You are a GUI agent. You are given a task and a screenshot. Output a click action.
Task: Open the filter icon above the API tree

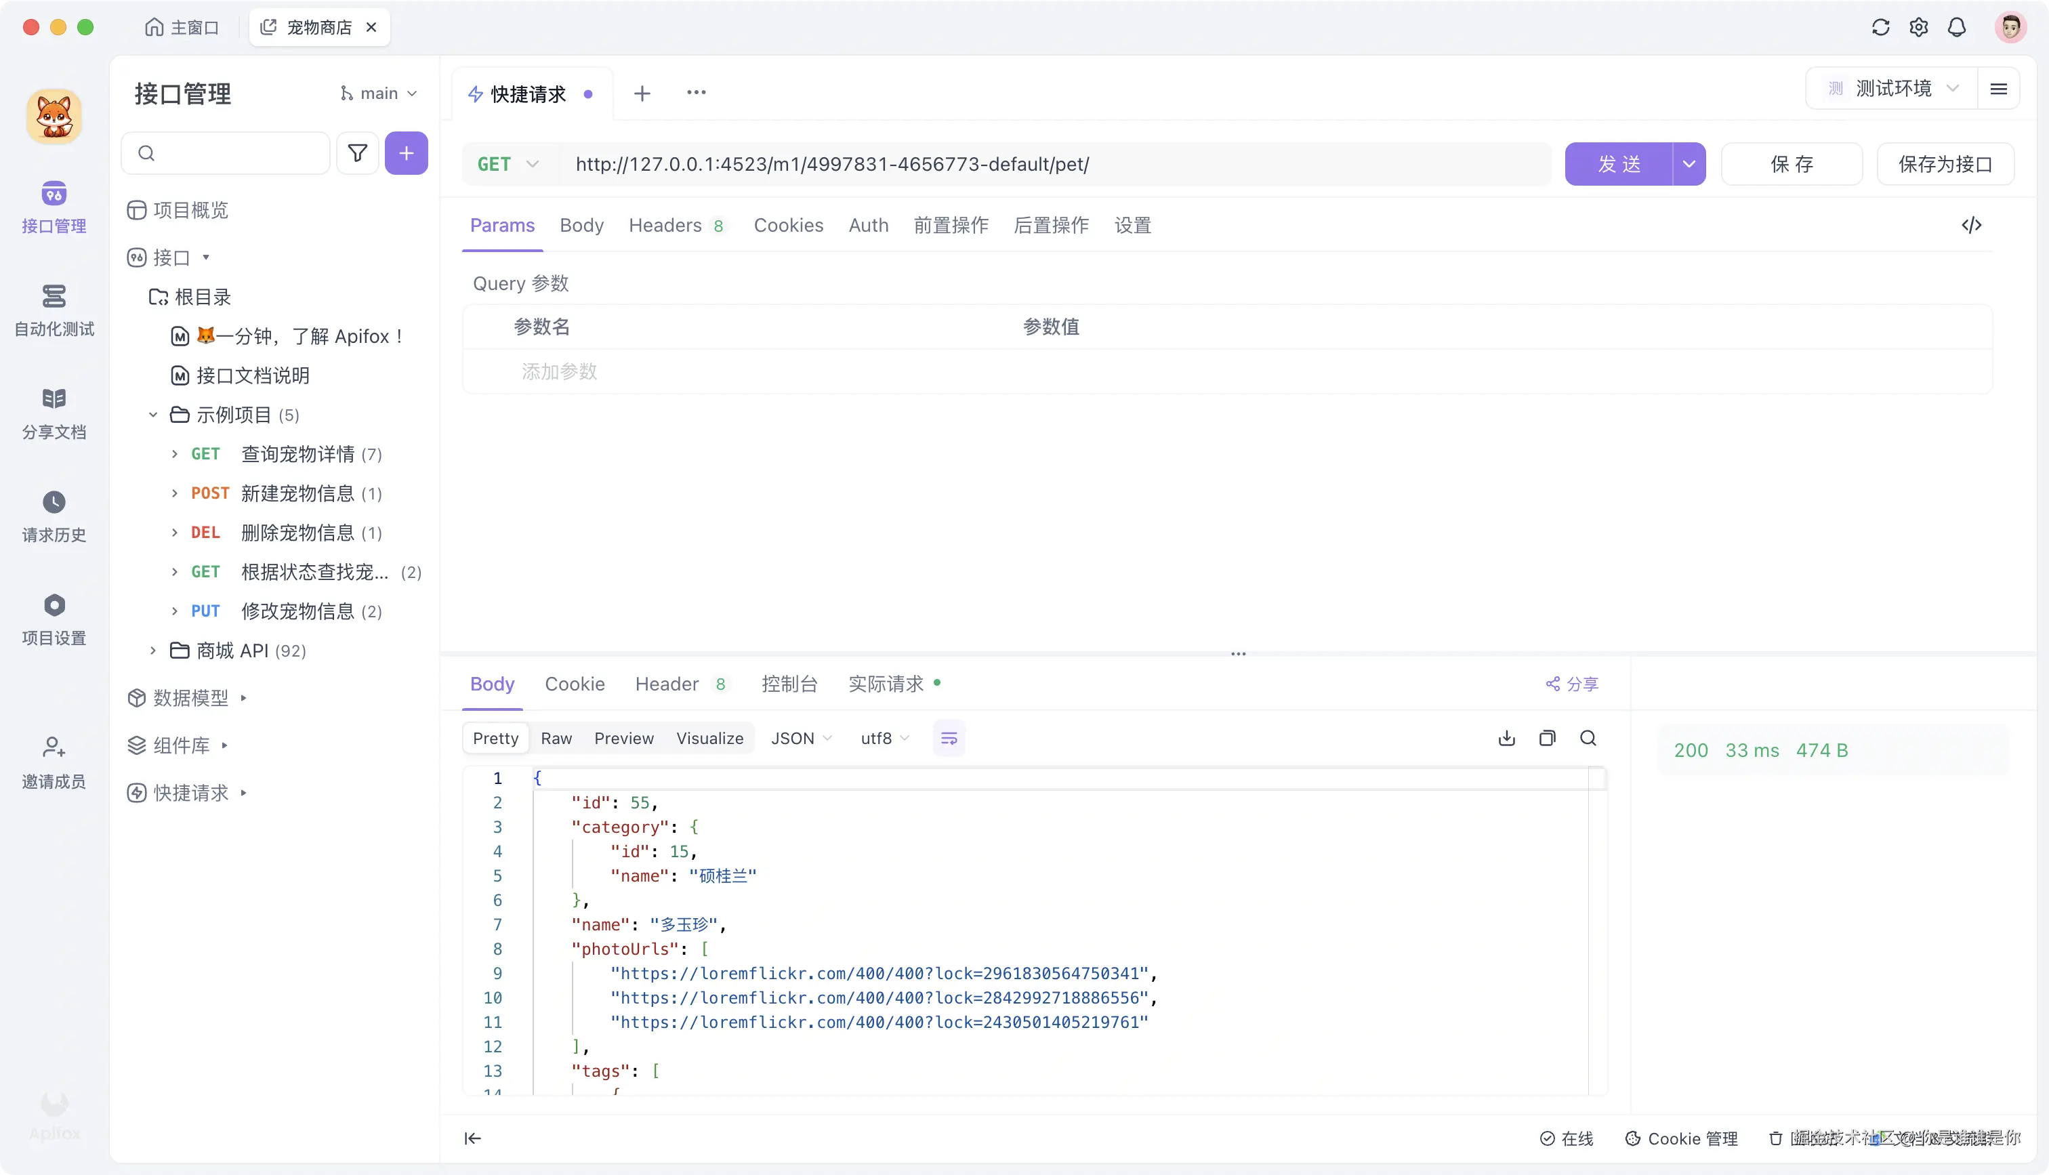point(357,152)
